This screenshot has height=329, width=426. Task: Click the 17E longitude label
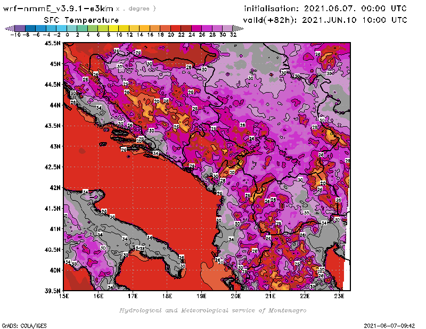[133, 296]
